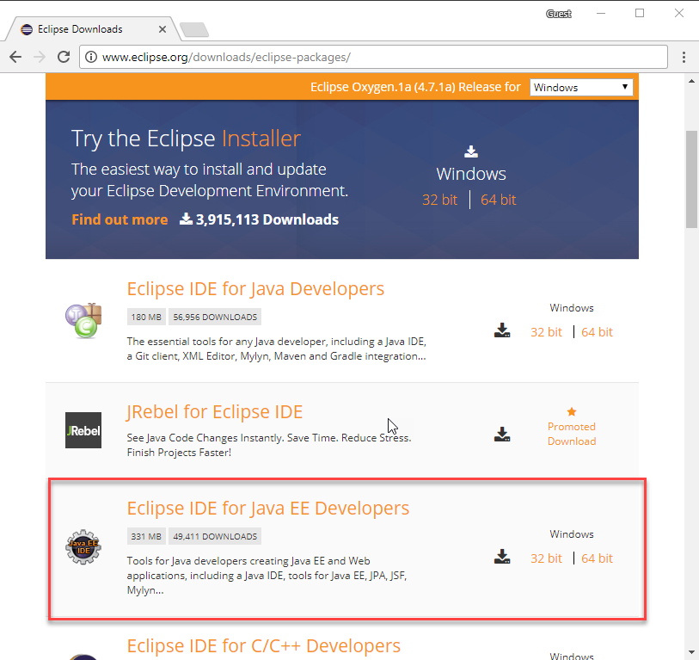Click download icon for Eclipse IDE for Java Developers
The width and height of the screenshot is (699, 660).
[x=502, y=331]
